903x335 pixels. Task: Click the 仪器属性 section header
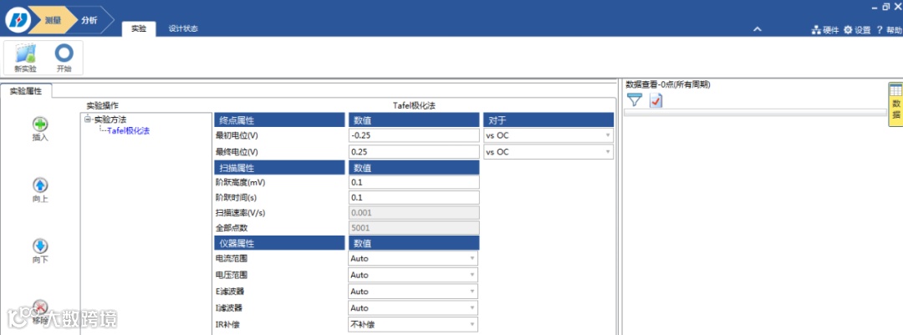click(x=280, y=243)
